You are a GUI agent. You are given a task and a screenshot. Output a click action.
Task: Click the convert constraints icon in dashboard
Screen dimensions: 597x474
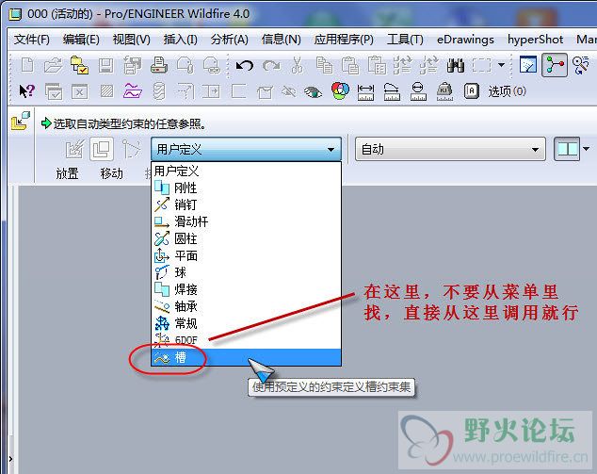point(131,149)
